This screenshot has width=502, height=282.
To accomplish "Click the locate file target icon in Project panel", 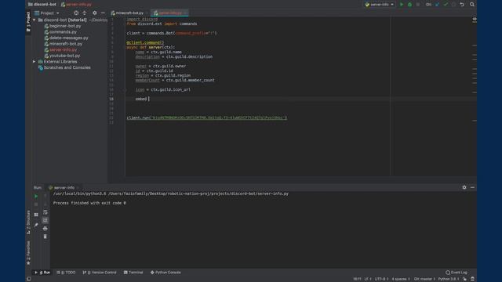I will [76, 13].
